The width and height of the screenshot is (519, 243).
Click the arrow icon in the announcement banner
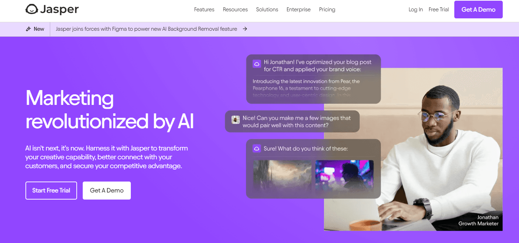[x=245, y=29]
